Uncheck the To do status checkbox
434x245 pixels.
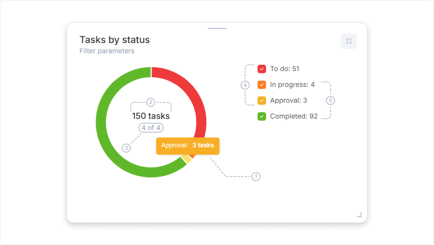click(262, 69)
